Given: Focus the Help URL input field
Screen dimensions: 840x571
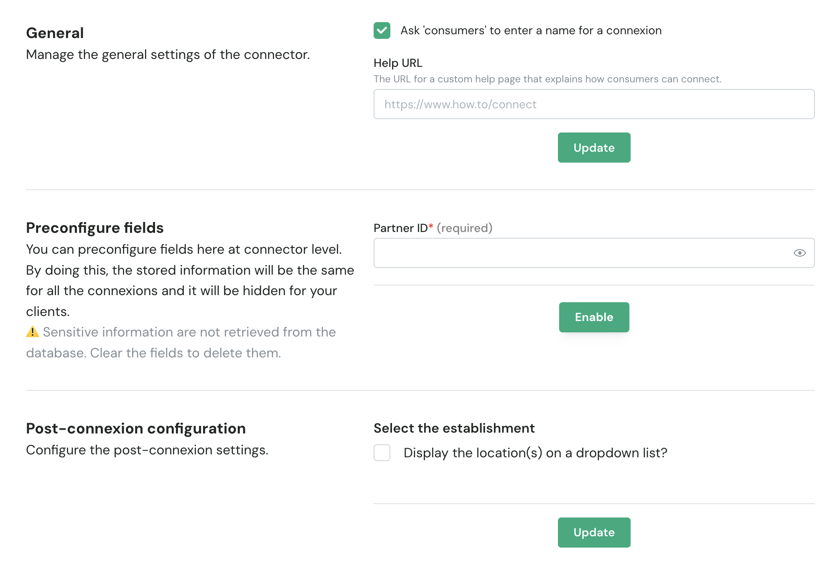Looking at the screenshot, I should click(x=593, y=104).
